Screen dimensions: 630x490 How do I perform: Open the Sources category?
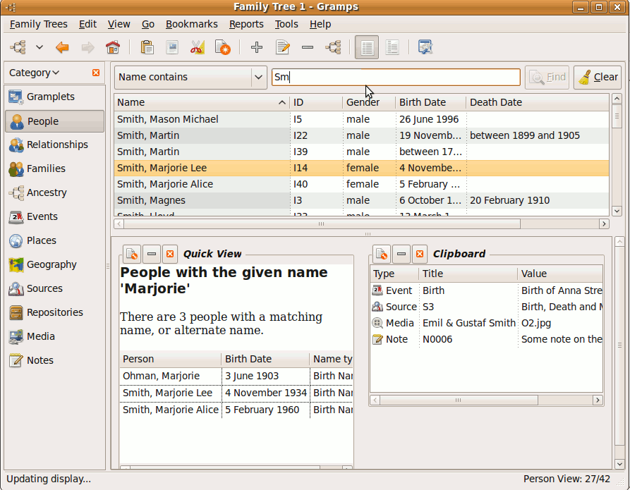pyautogui.click(x=54, y=288)
